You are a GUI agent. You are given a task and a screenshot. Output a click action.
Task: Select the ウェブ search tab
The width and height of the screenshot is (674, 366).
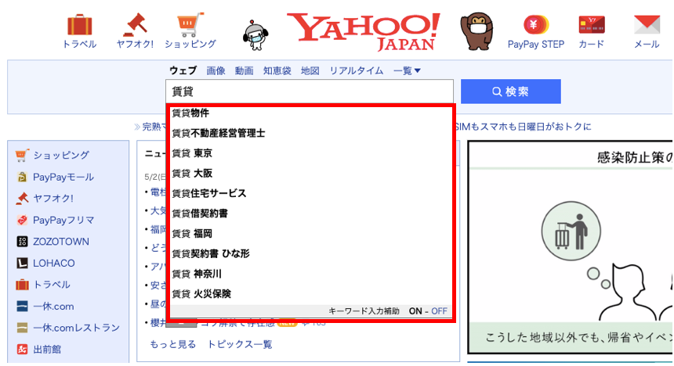click(183, 71)
